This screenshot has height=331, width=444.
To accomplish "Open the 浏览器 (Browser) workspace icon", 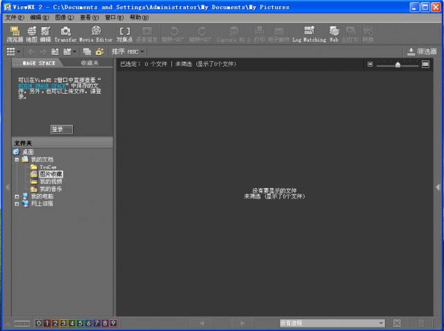I will (x=15, y=33).
